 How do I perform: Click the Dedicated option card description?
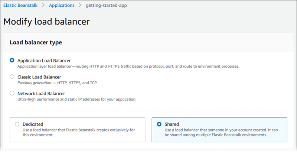pos(76,132)
